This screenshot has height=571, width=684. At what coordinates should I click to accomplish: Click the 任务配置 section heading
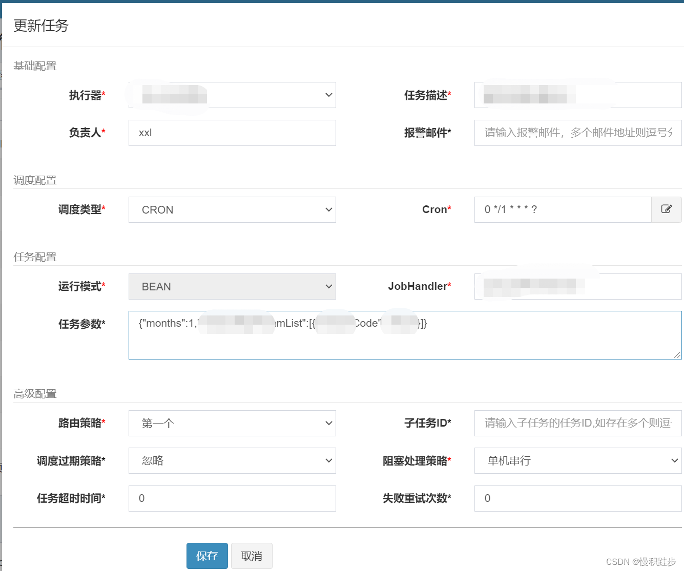click(35, 257)
